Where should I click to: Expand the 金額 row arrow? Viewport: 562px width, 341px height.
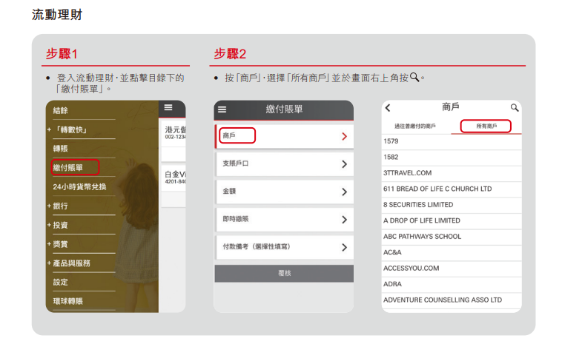pyautogui.click(x=344, y=192)
